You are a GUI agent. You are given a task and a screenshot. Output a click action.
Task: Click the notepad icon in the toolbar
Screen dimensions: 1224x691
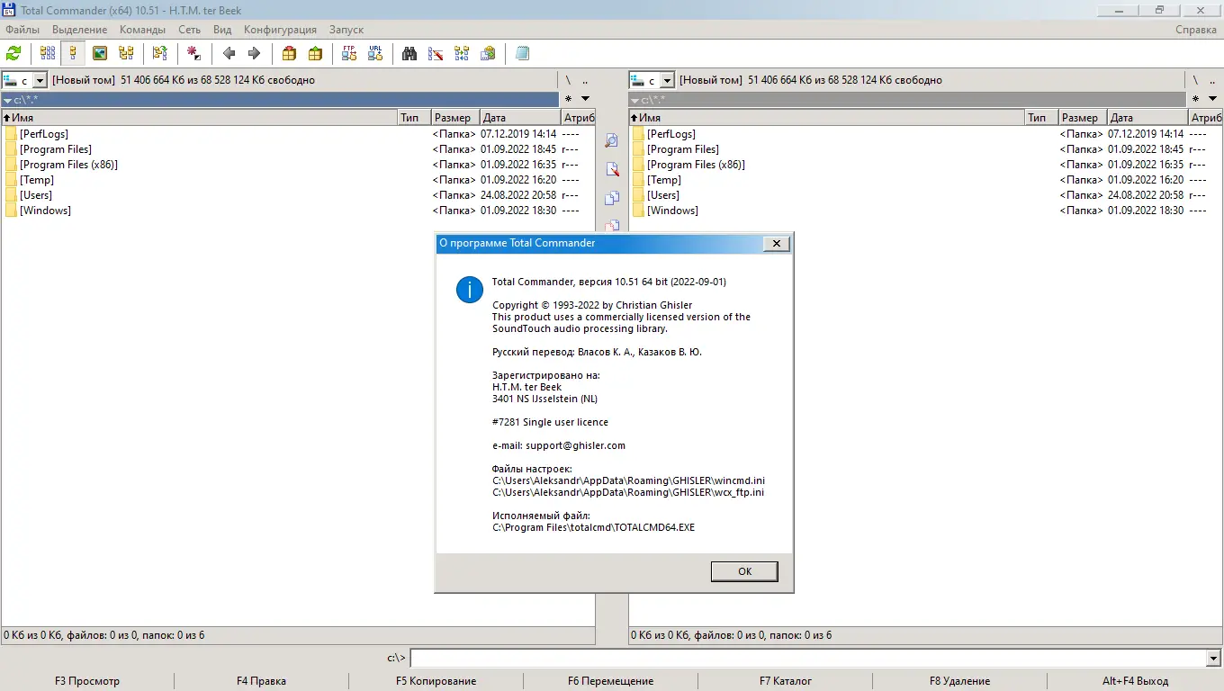click(x=522, y=53)
